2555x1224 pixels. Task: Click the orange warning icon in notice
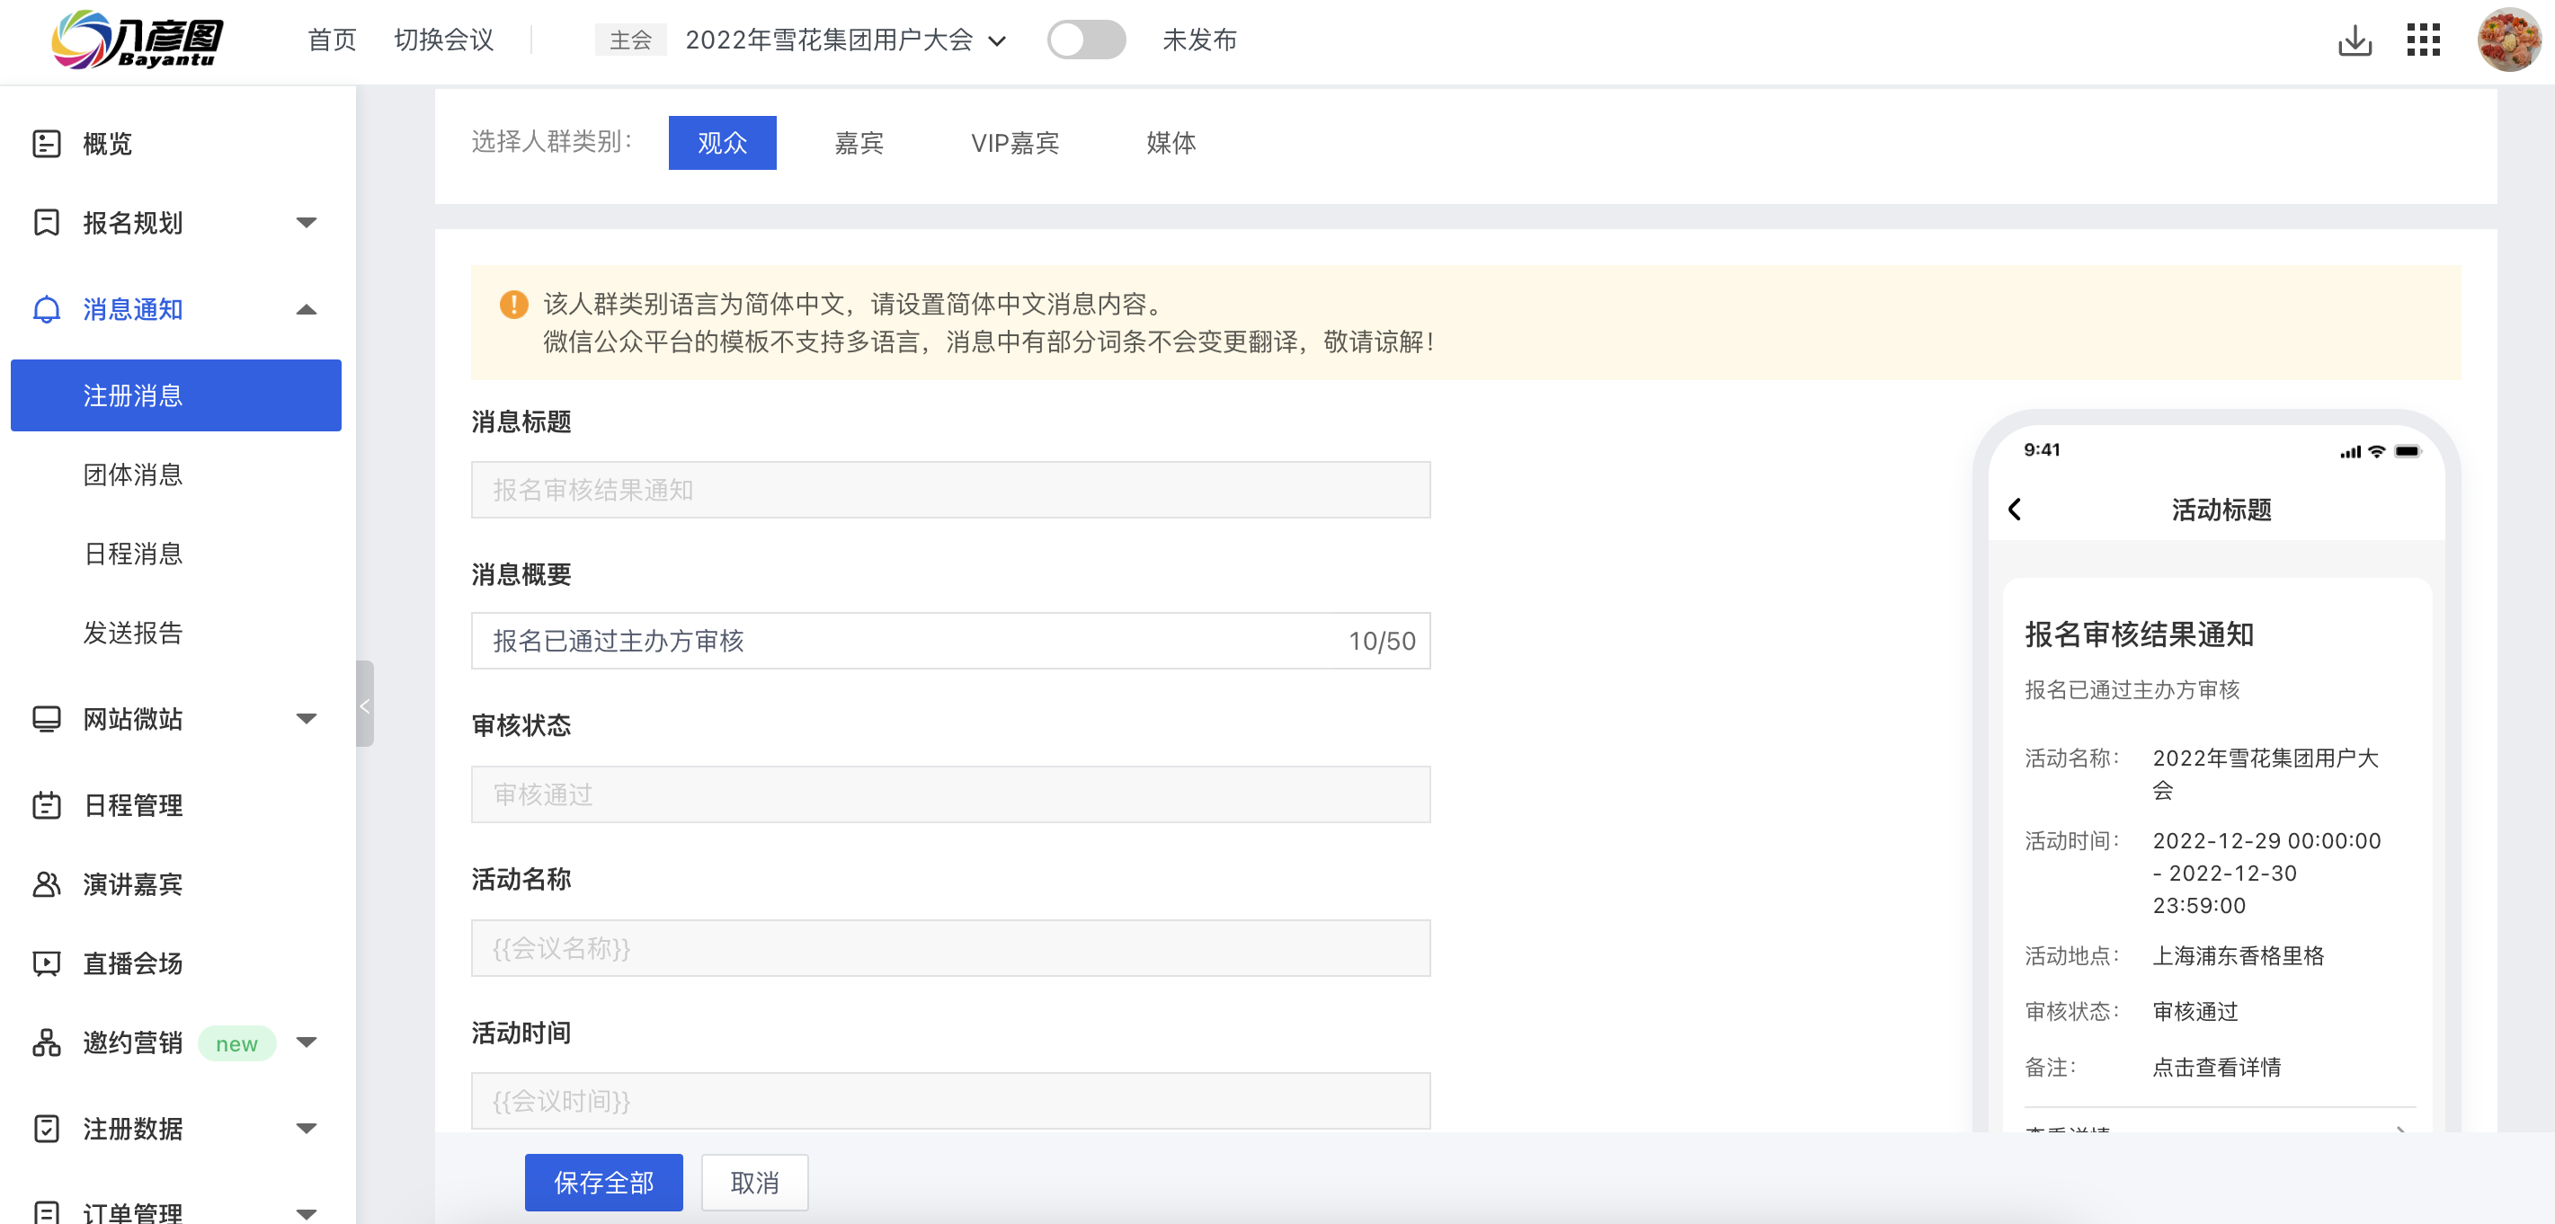512,305
